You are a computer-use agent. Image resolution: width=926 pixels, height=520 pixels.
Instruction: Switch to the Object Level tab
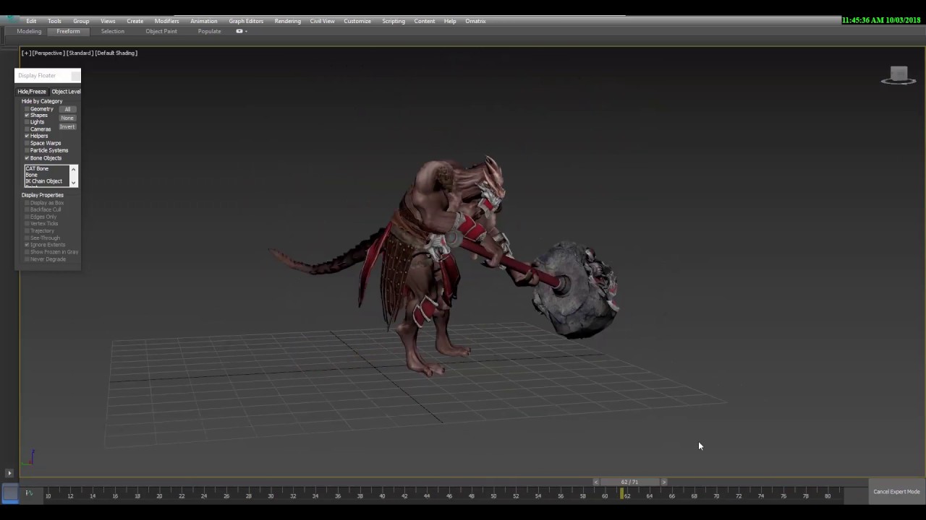pos(66,92)
